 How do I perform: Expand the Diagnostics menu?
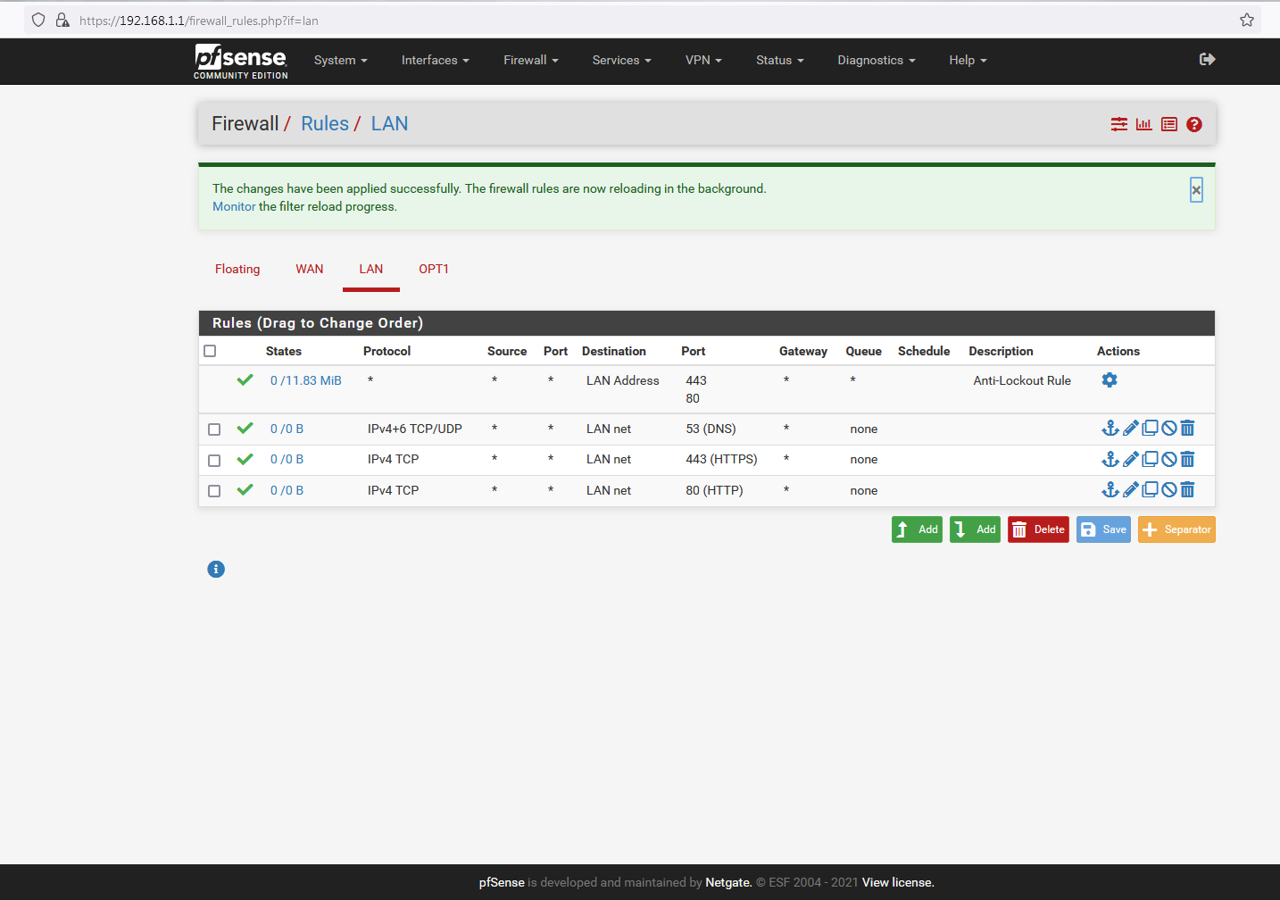coord(876,61)
